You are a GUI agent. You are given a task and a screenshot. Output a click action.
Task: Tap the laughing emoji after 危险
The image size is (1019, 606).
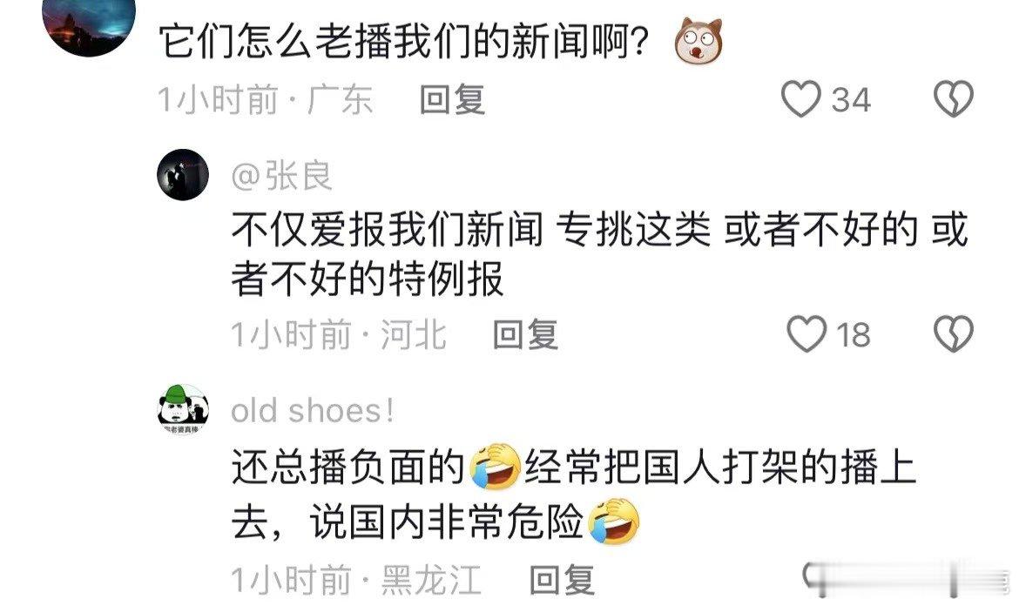pyautogui.click(x=613, y=522)
